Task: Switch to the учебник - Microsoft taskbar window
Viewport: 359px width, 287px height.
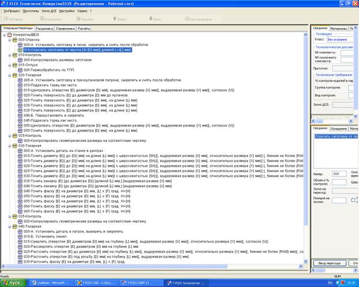Action: tap(51, 283)
